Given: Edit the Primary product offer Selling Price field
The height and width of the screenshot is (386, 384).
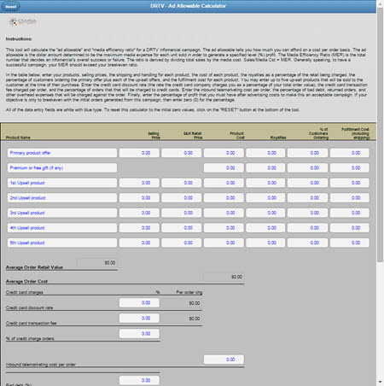Looking at the screenshot, I should [139, 153].
